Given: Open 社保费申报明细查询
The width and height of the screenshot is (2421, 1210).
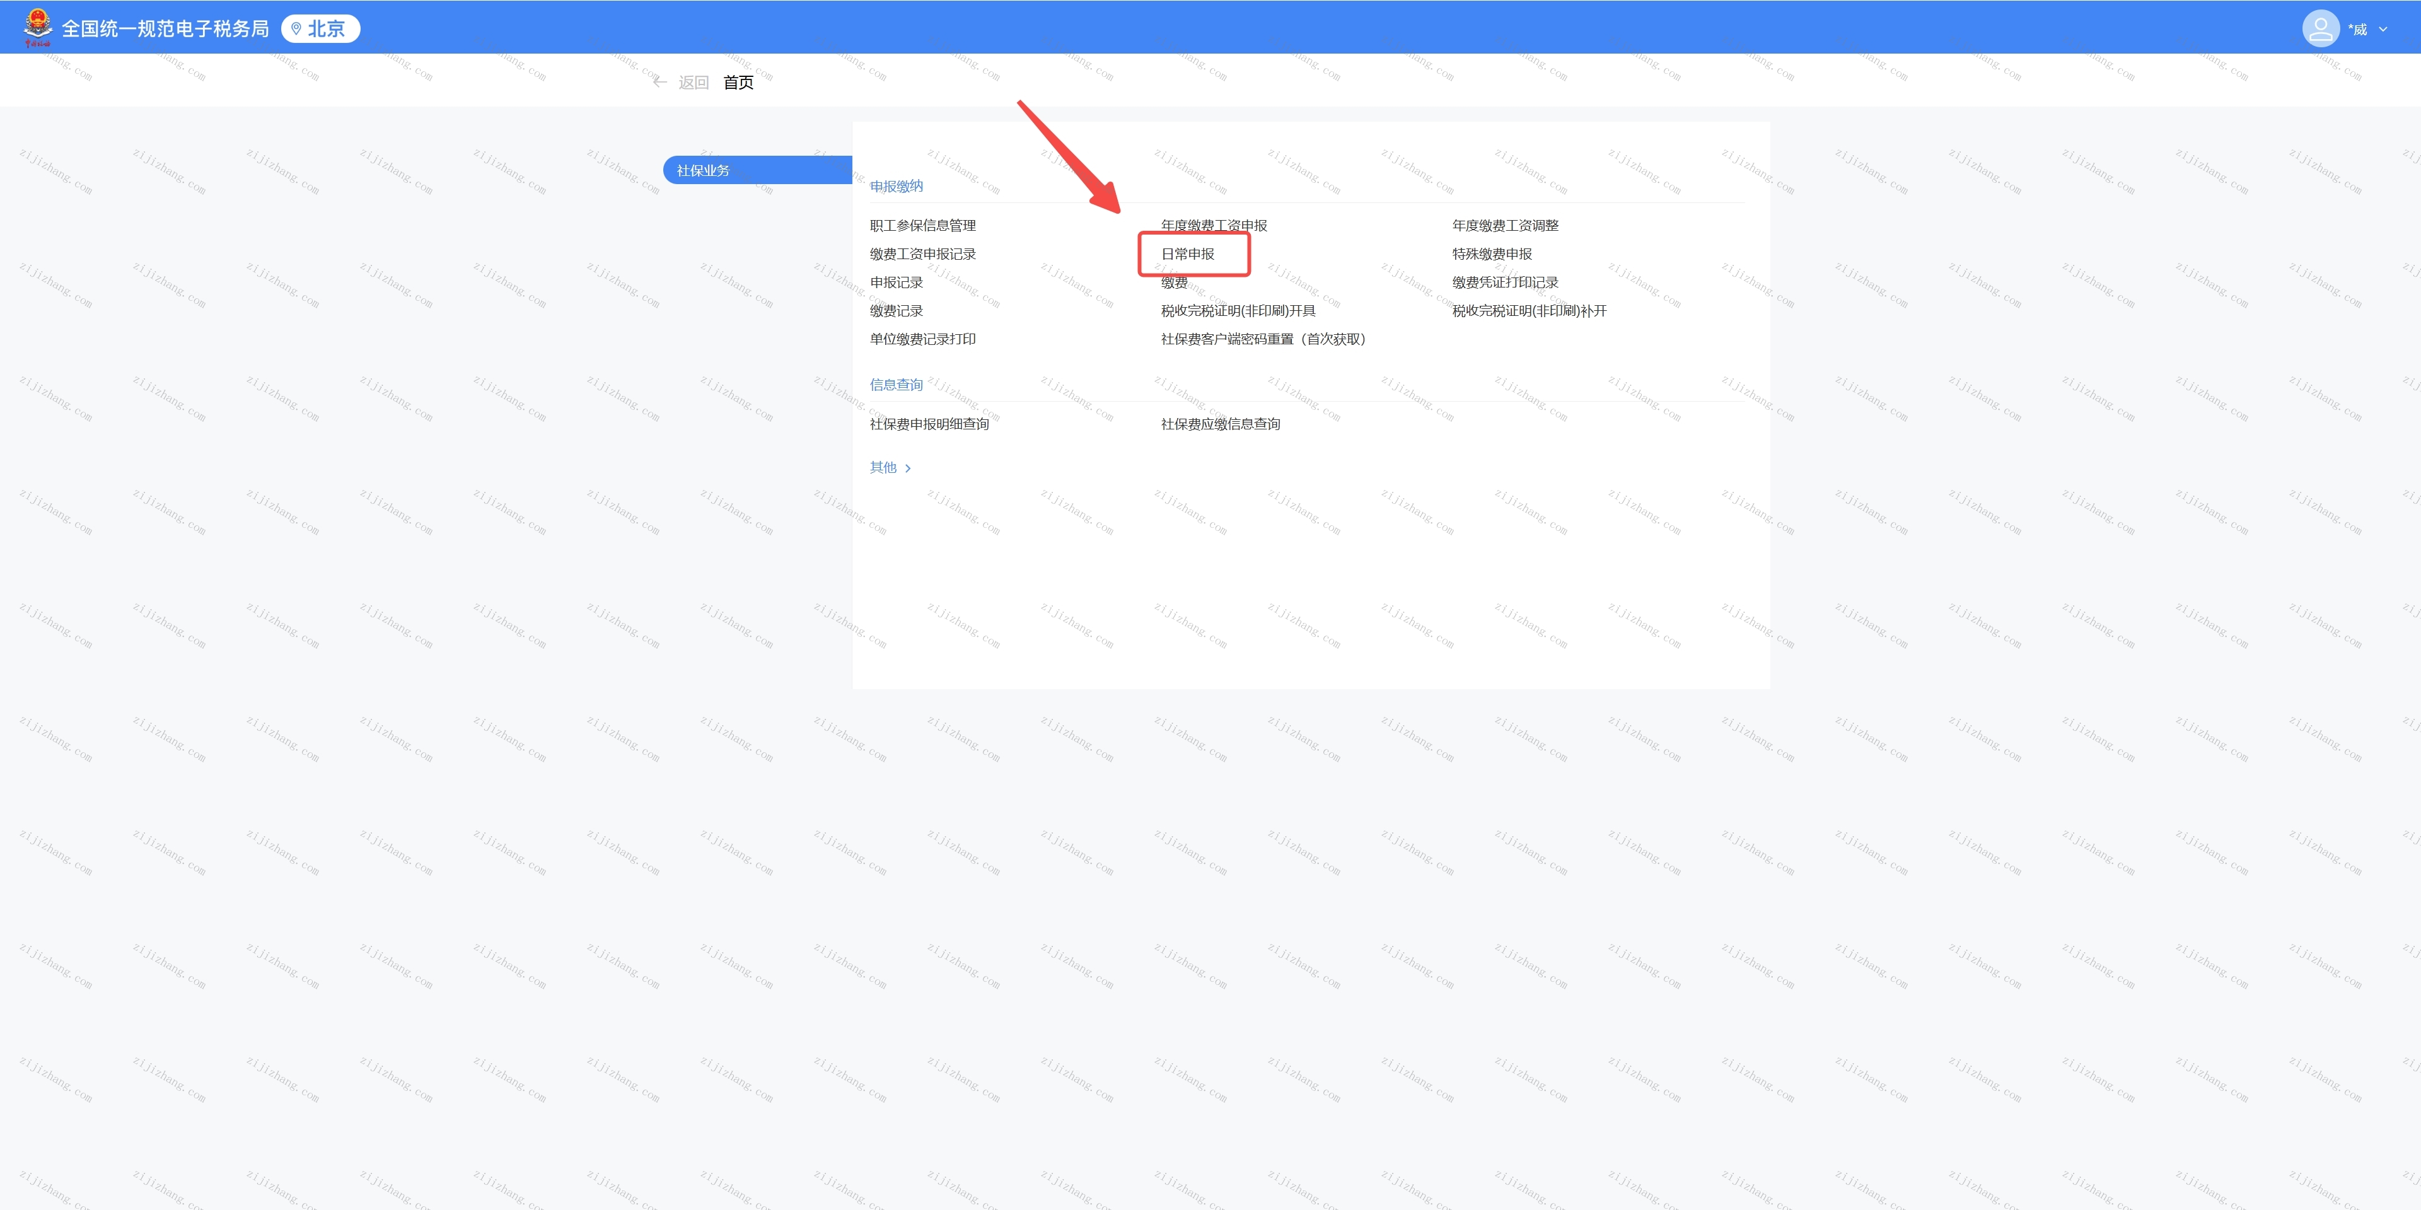Looking at the screenshot, I should point(929,424).
